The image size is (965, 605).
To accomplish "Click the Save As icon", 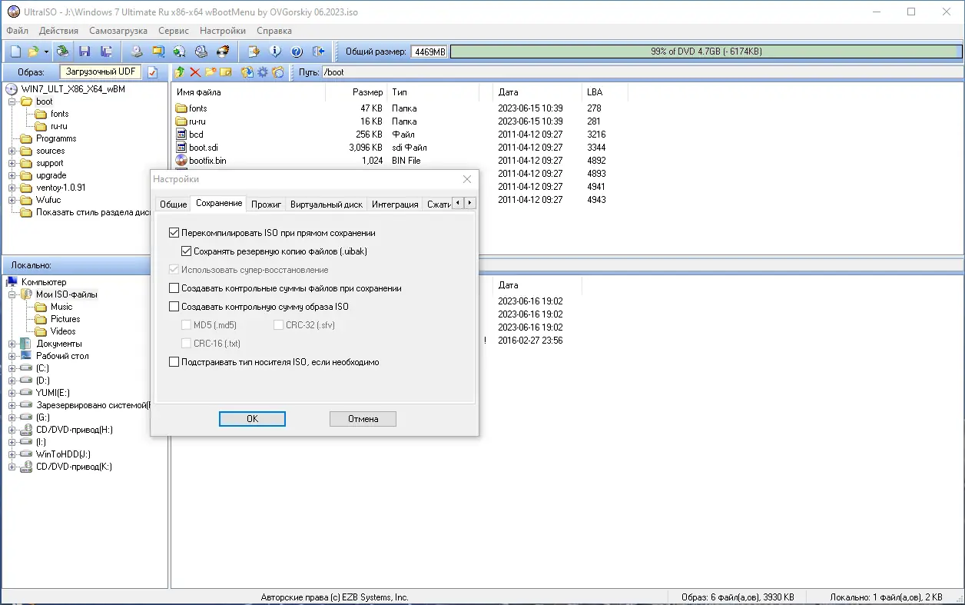I will click(106, 52).
